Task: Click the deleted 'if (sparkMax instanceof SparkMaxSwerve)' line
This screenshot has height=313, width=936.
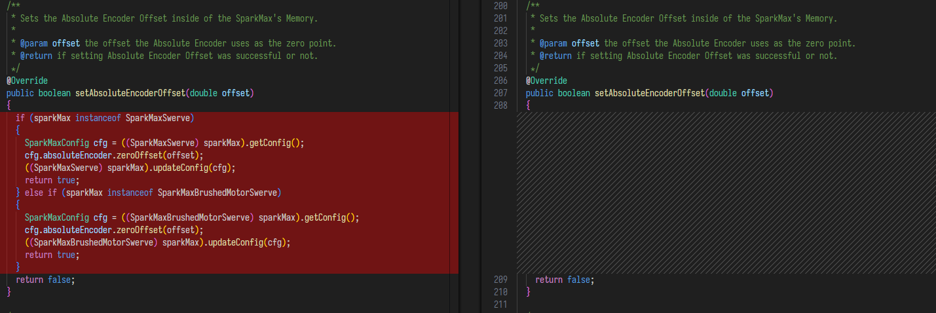Action: click(x=105, y=118)
